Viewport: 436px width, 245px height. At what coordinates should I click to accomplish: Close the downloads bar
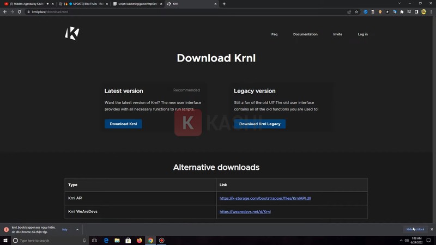432,229
